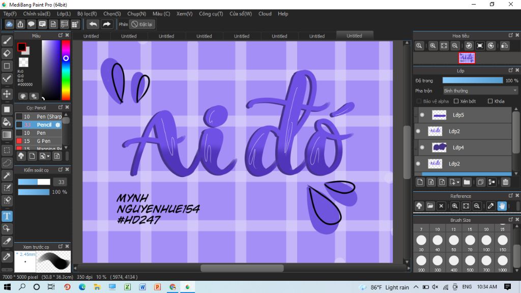Viewport: 521px width, 293px height.
Task: Click the horizontal canvas scrollbar
Action: [x=242, y=268]
